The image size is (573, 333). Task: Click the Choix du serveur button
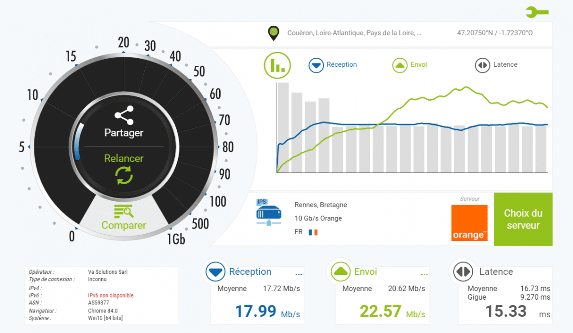(x=523, y=219)
